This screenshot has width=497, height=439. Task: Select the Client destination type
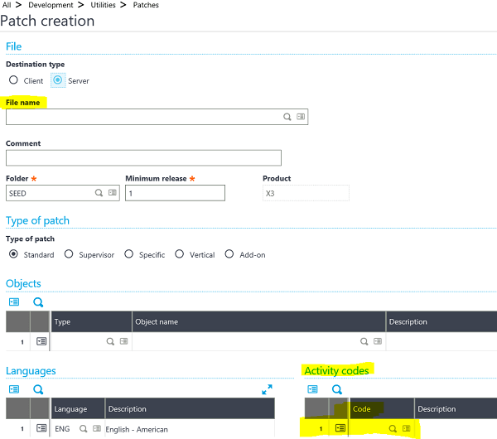13,80
